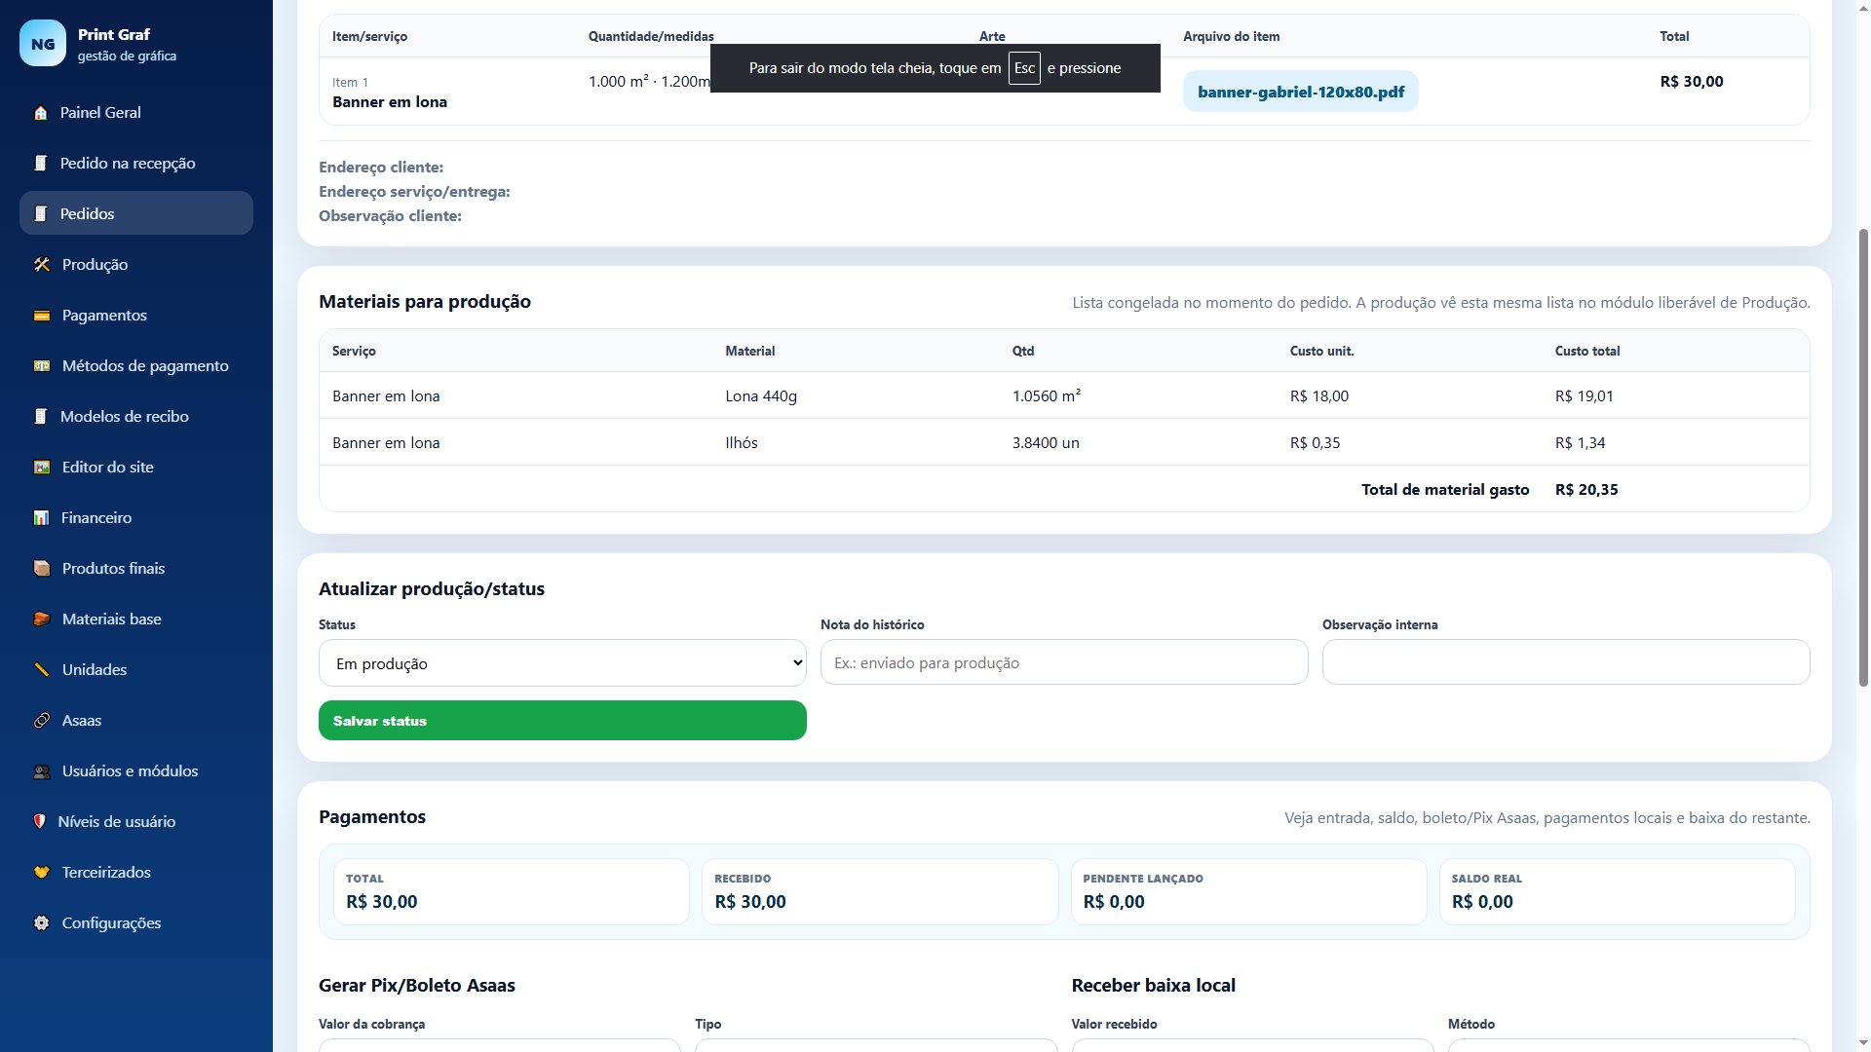This screenshot has height=1052, width=1871.
Task: Expand the Status dropdown Em produção
Action: [562, 663]
